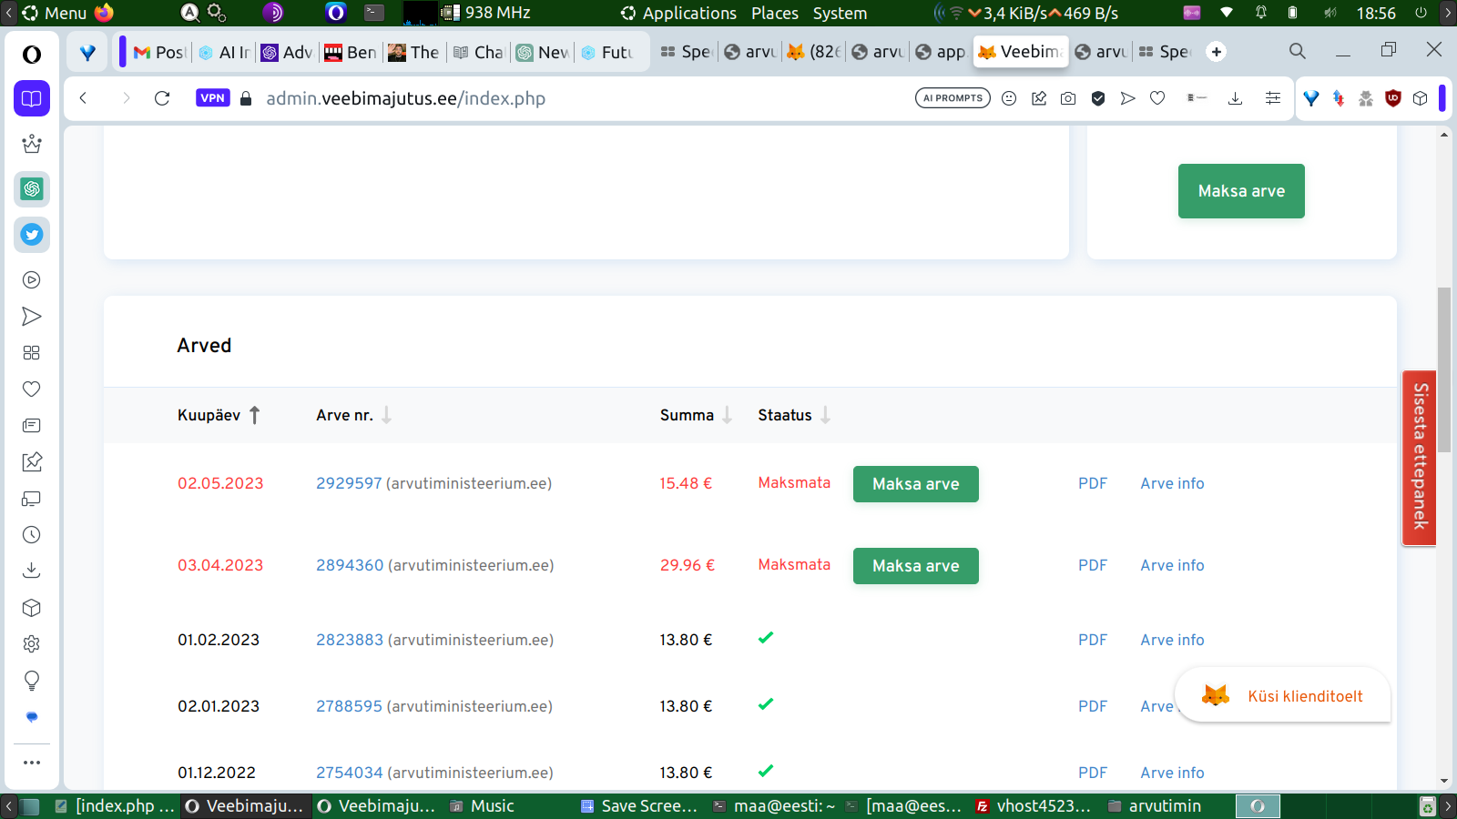Reload the current page
1457x819 pixels.
pos(162,98)
